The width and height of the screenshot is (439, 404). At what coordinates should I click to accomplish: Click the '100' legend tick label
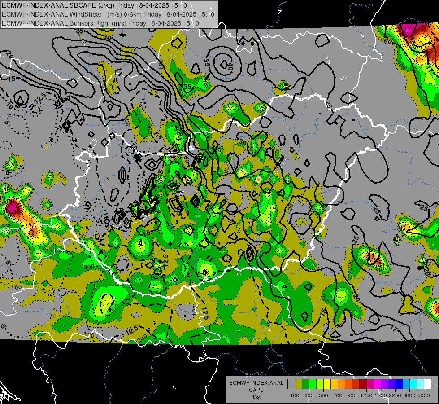tap(295, 395)
